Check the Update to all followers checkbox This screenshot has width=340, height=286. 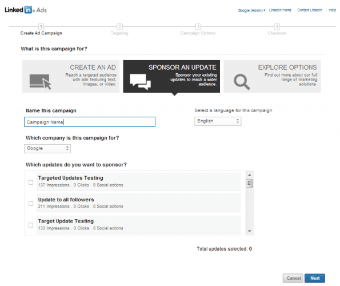pos(31,204)
